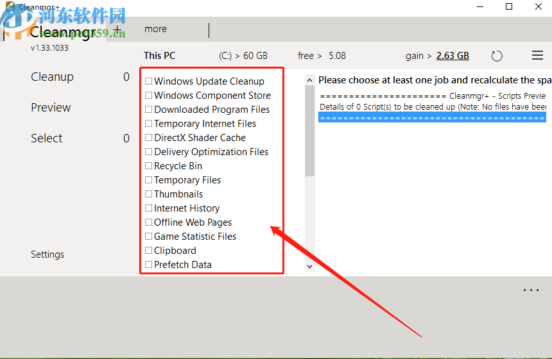The height and width of the screenshot is (359, 552).
Task: Maximize the Cleanmgr+ window
Action: click(x=509, y=6)
